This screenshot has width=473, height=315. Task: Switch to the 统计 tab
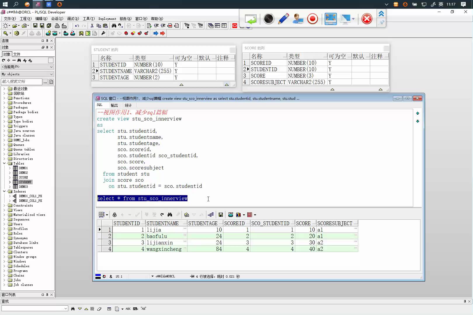tap(128, 105)
